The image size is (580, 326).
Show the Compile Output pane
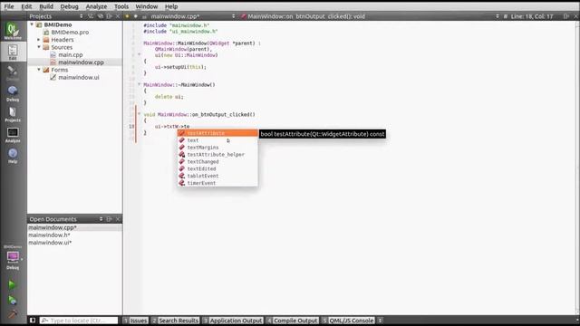tap(292, 321)
